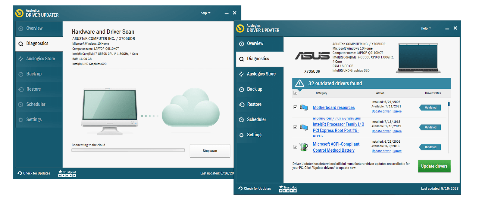482x212 pixels.
Task: Click the Overview icon in the left window
Action: (21, 29)
